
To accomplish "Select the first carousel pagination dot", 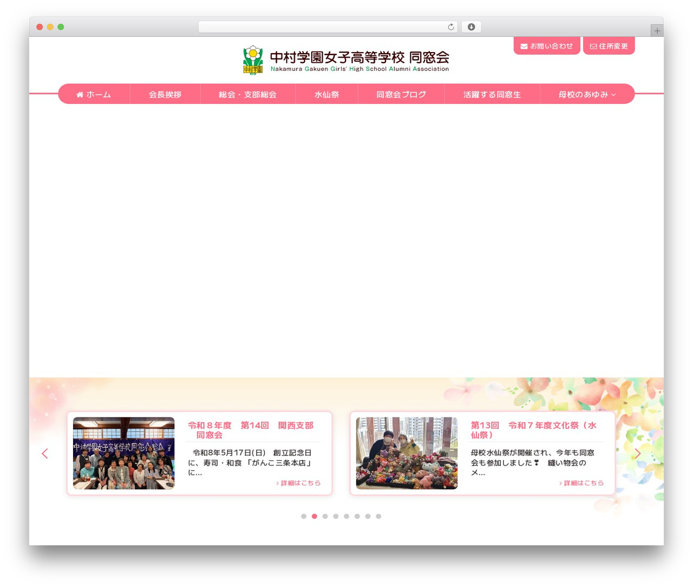I will [x=304, y=516].
